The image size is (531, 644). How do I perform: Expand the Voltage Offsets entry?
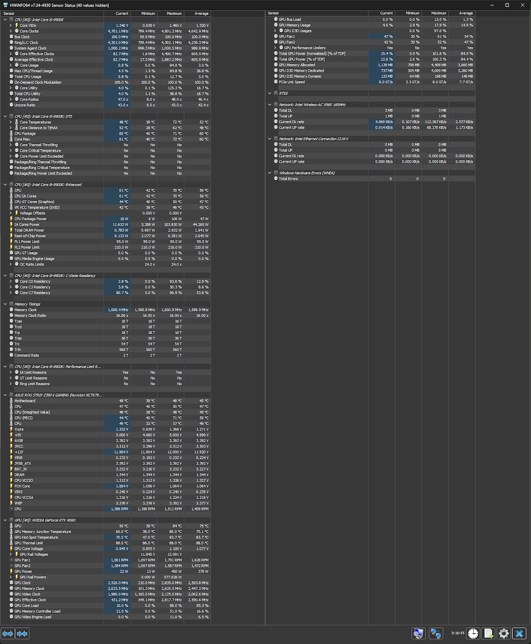[11, 213]
